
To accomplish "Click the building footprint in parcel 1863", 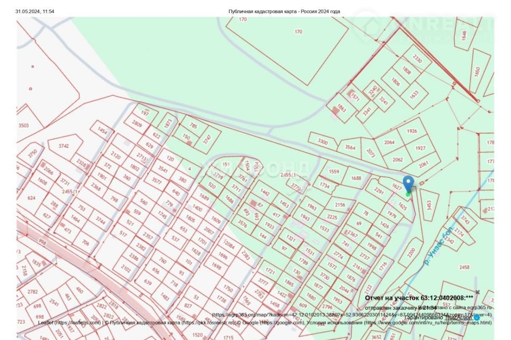I will tap(336, 110).
